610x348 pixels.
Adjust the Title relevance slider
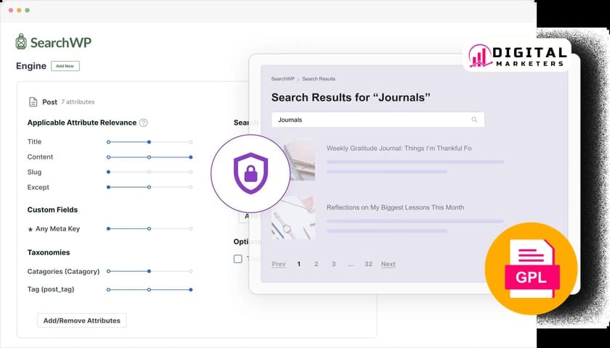[149, 142]
